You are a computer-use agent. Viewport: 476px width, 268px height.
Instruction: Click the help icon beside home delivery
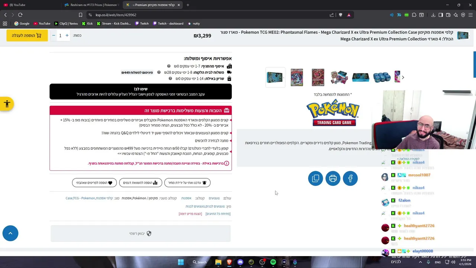pyautogui.click(x=159, y=73)
